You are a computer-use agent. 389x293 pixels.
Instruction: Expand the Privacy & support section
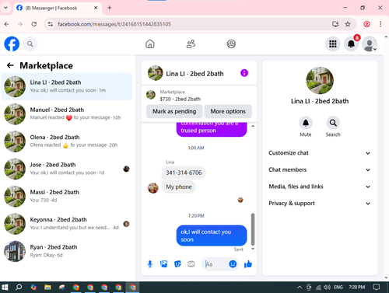click(320, 204)
